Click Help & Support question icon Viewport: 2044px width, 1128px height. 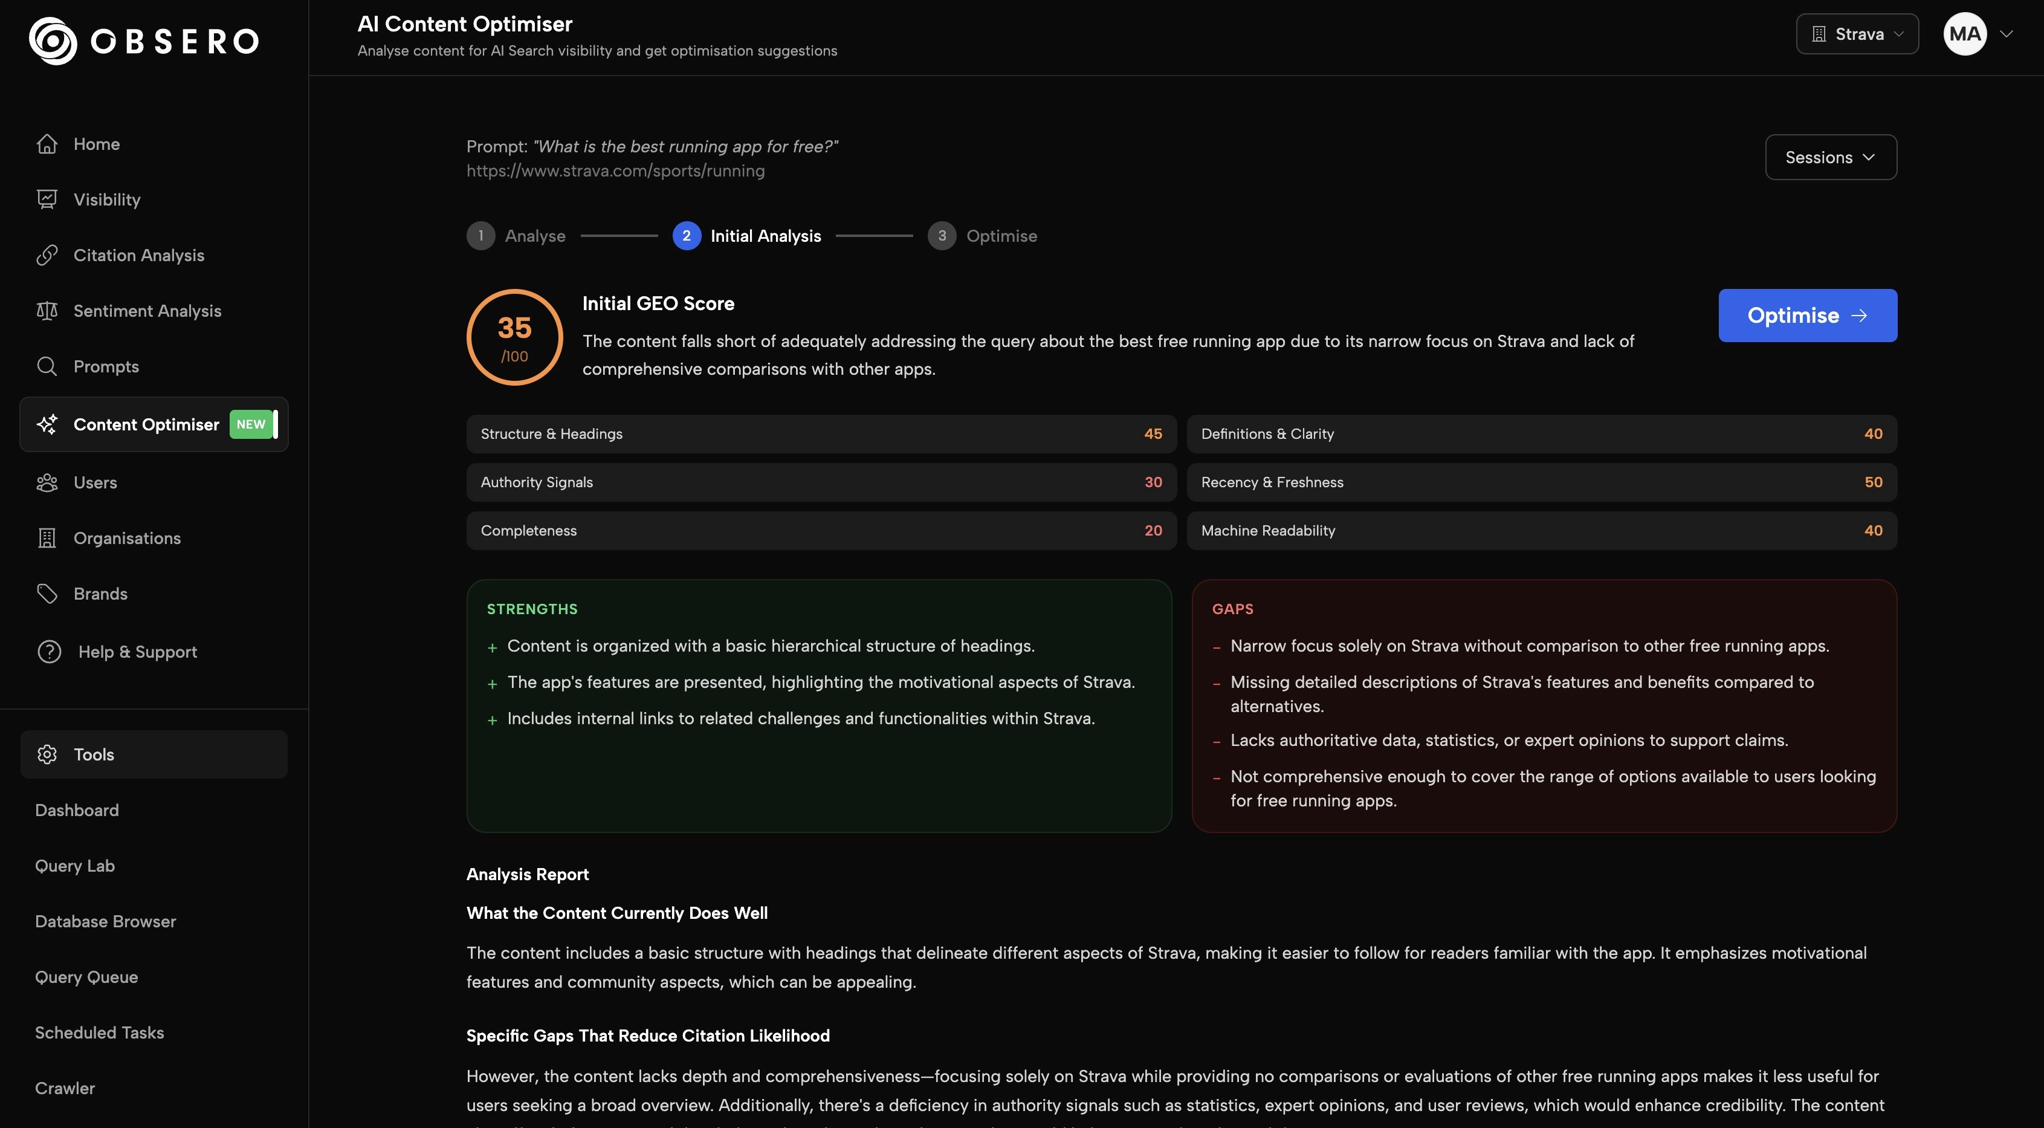point(49,652)
